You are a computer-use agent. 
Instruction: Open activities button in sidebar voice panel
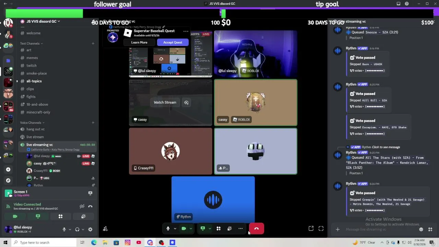coord(61,216)
